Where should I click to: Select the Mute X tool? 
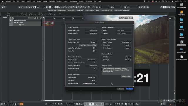point(71,7)
